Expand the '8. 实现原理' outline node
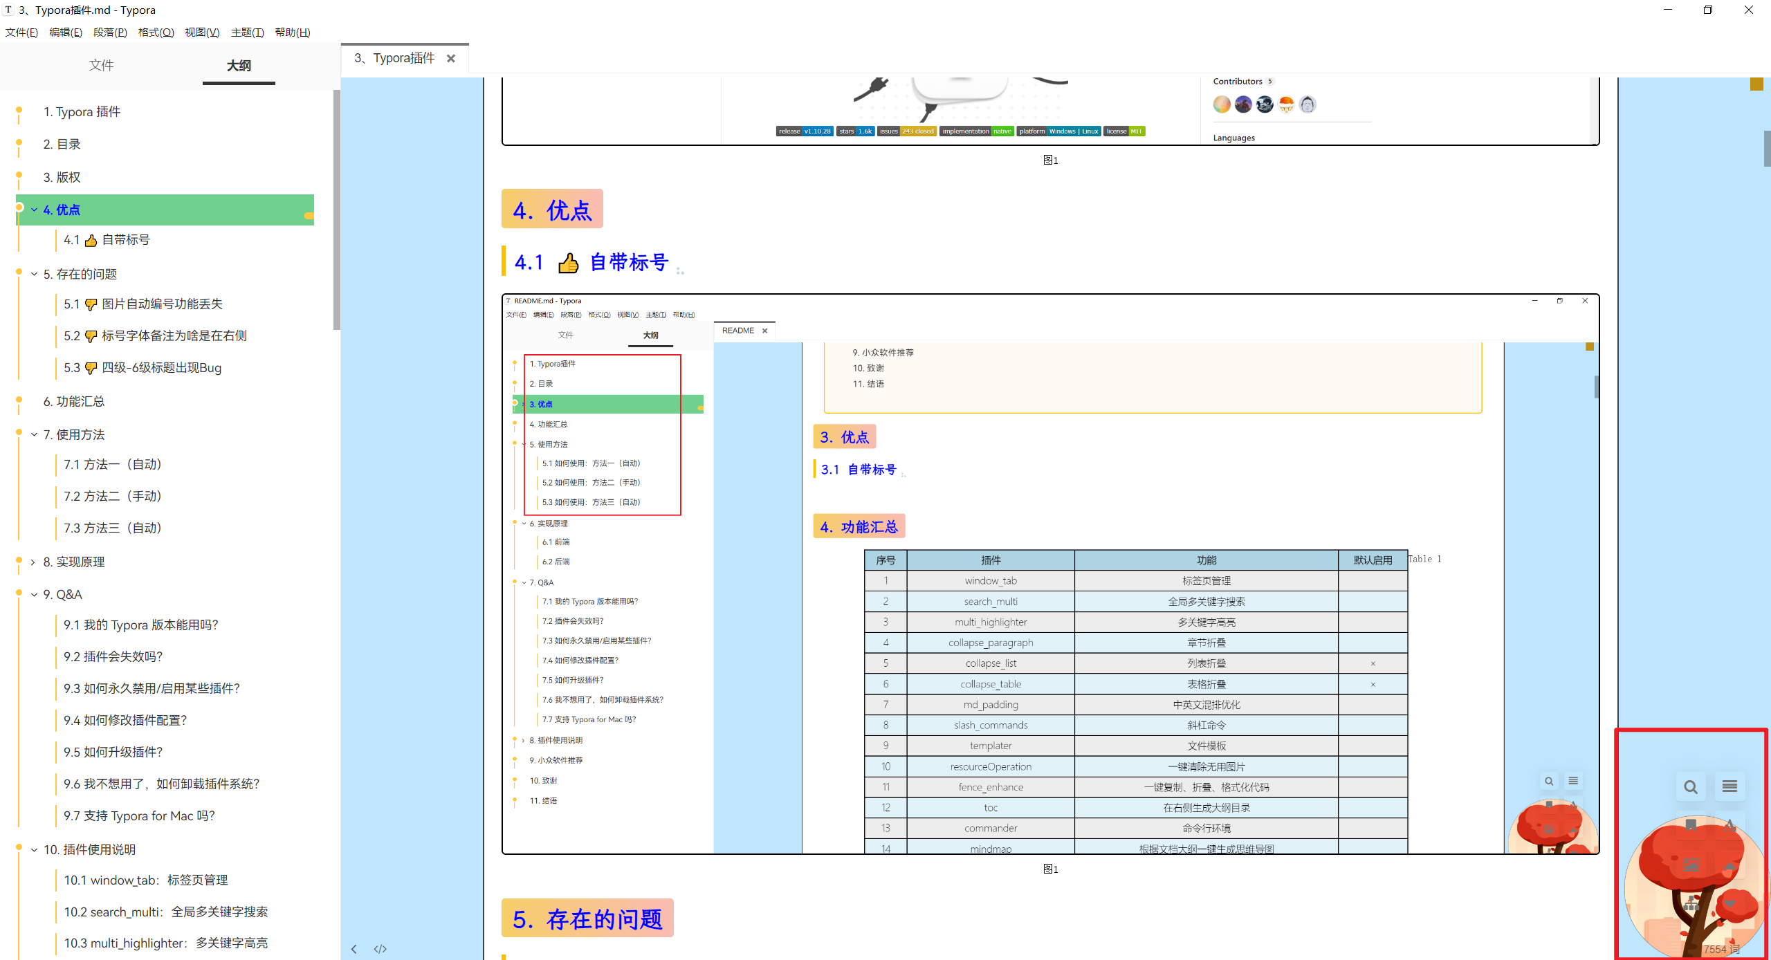This screenshot has width=1771, height=960. tap(34, 562)
